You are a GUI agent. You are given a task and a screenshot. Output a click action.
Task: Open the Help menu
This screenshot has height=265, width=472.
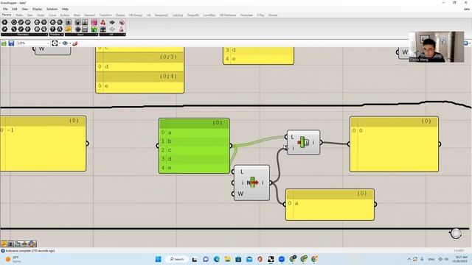65,9
